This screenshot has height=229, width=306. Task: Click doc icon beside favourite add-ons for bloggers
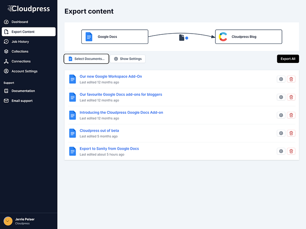(x=73, y=97)
